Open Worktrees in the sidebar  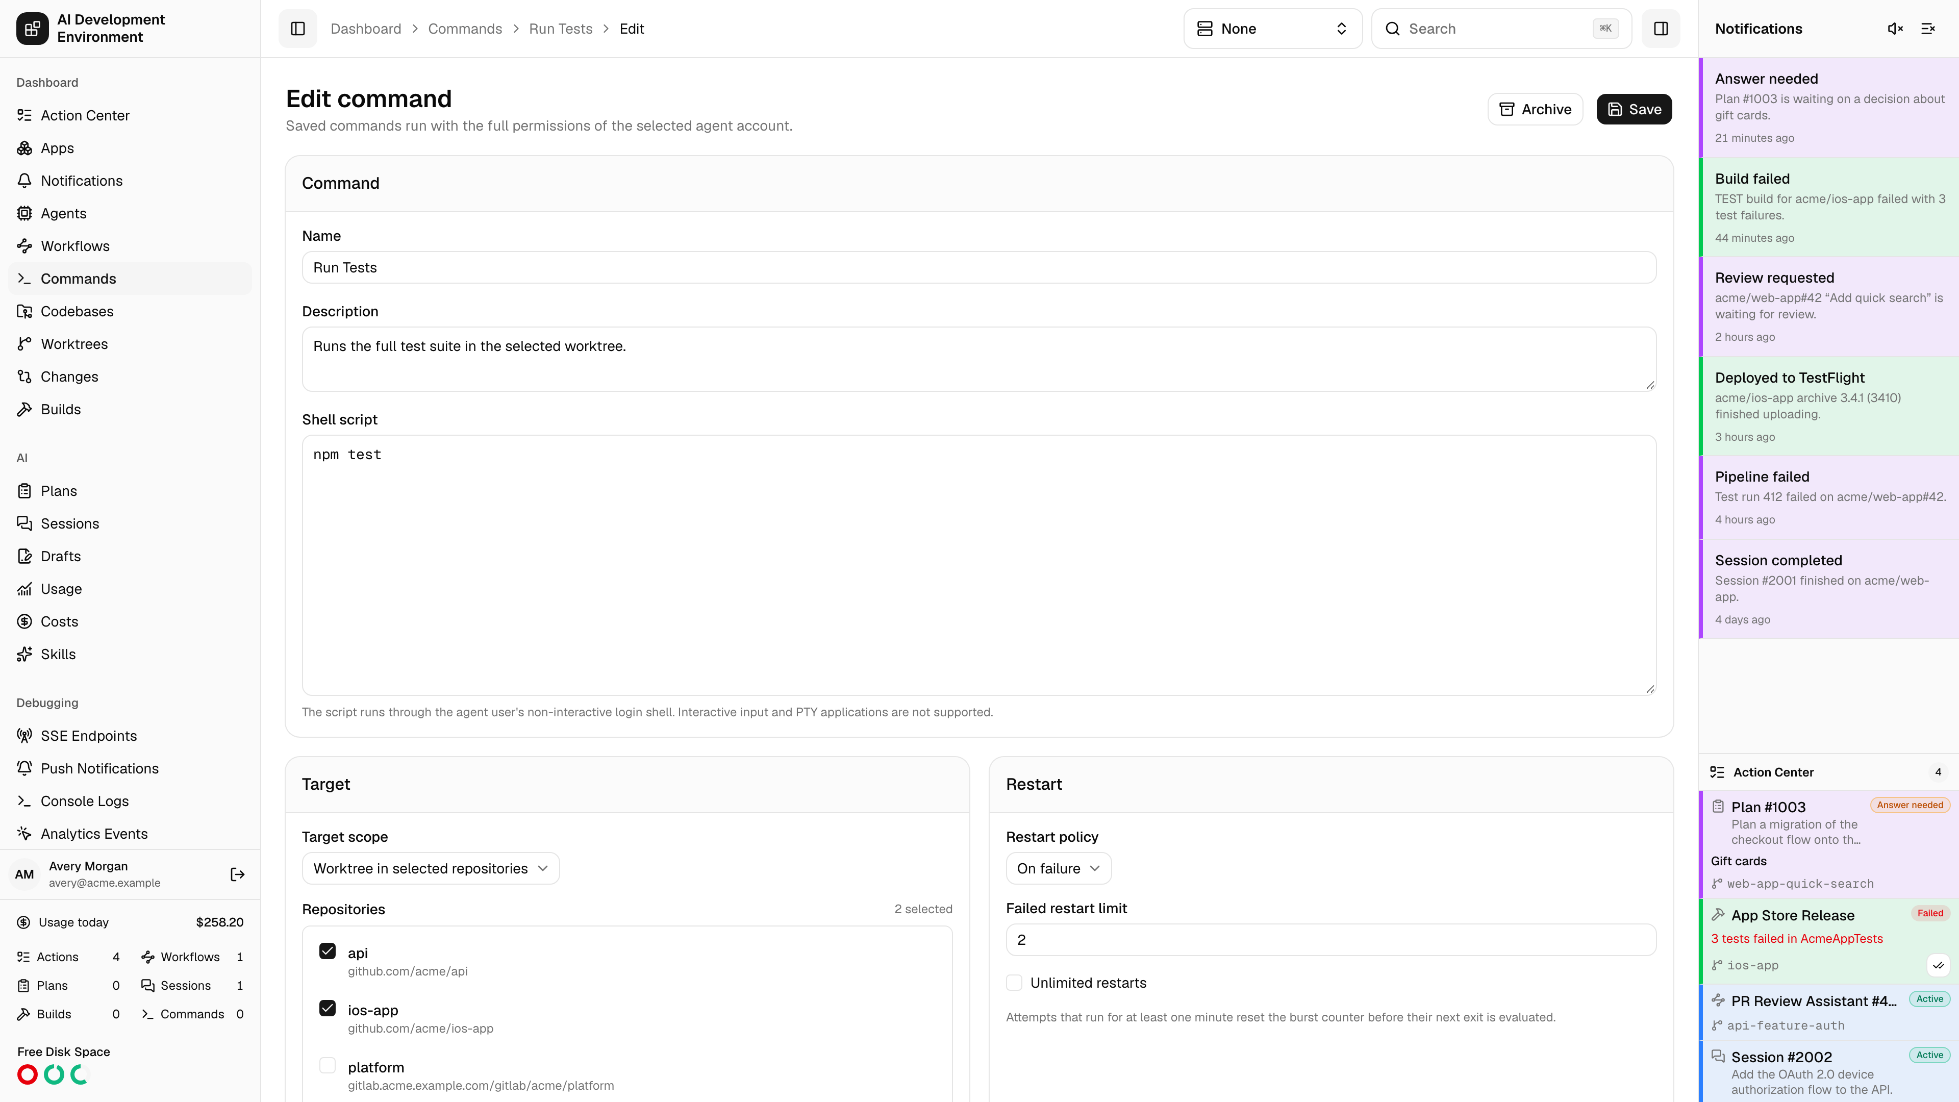click(x=130, y=344)
